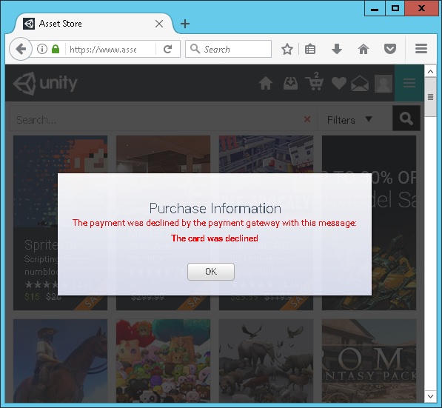
Task: Open the Fantasy Pack asset thumbnail
Action: [369, 361]
